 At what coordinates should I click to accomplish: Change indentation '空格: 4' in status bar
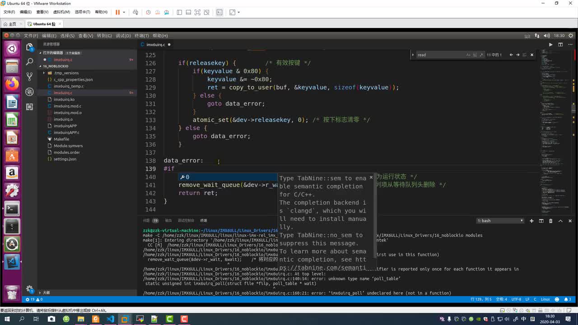pos(502,299)
